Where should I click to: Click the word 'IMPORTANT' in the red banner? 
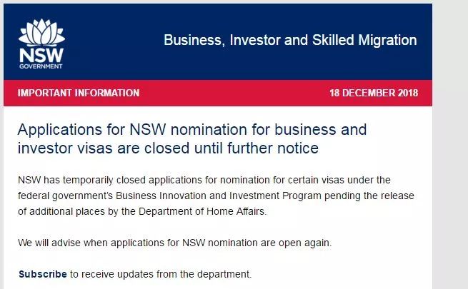[44, 93]
